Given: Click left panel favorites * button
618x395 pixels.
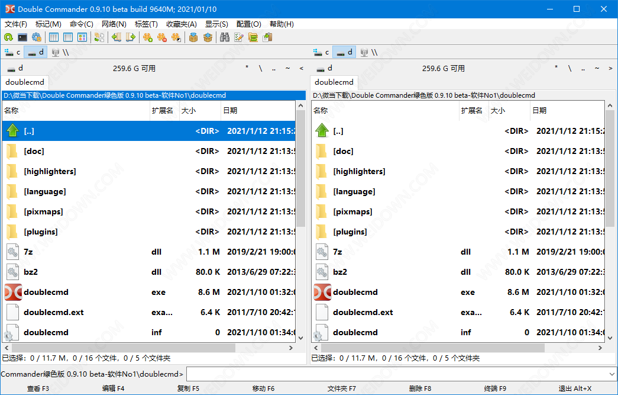Looking at the screenshot, I should coord(247,68).
